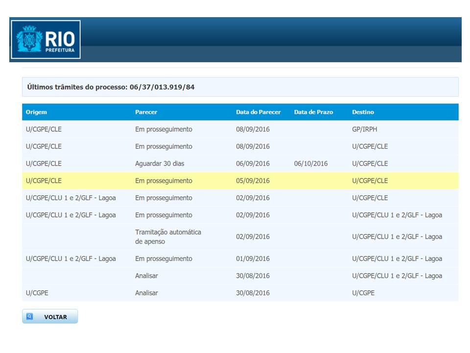470x353 pixels.
Task: Click the Rio Prefeitura logo
Action: coord(46,39)
